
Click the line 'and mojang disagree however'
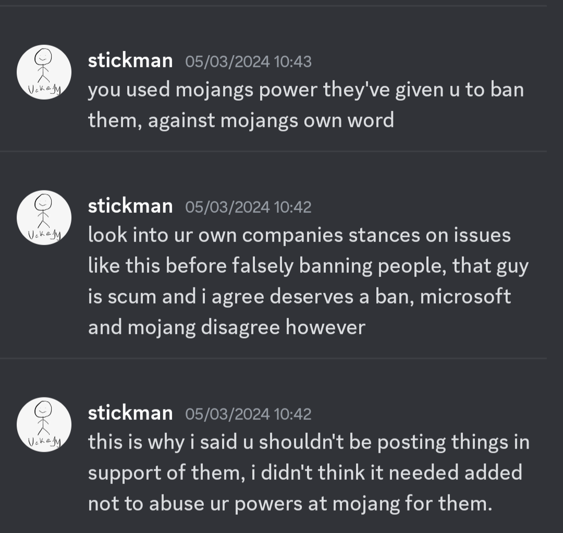click(x=227, y=327)
